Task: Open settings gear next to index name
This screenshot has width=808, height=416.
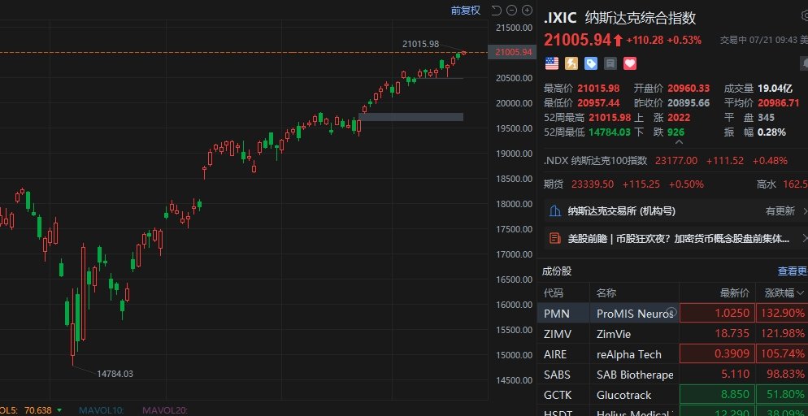Action: coord(805,16)
